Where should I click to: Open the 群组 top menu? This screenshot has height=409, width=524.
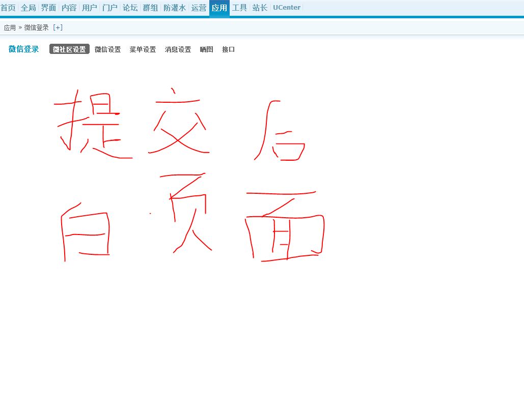tap(150, 8)
